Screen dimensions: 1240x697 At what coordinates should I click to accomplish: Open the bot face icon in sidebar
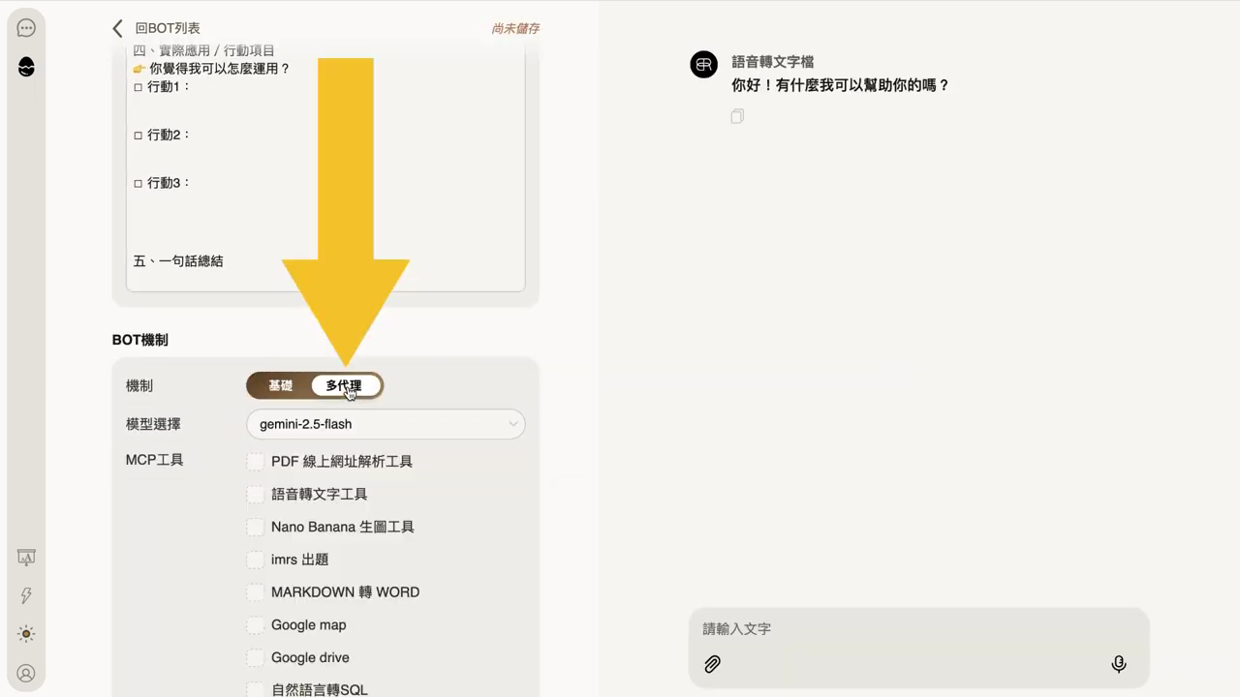coord(26,67)
